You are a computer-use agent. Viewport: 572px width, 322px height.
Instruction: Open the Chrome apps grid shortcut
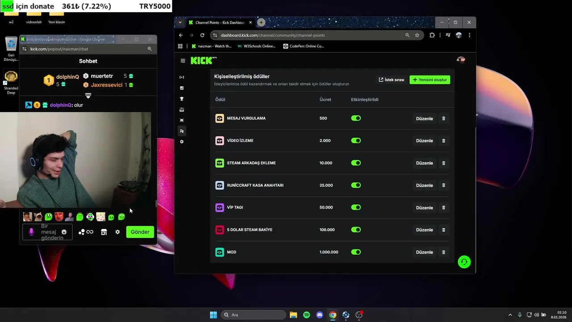[180, 46]
